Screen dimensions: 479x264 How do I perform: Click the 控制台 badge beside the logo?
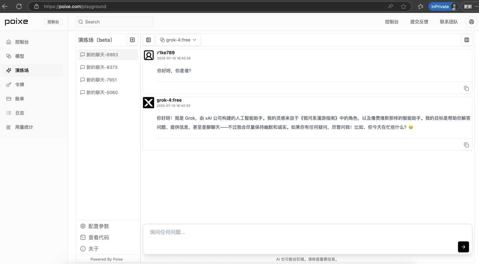[x=53, y=22]
